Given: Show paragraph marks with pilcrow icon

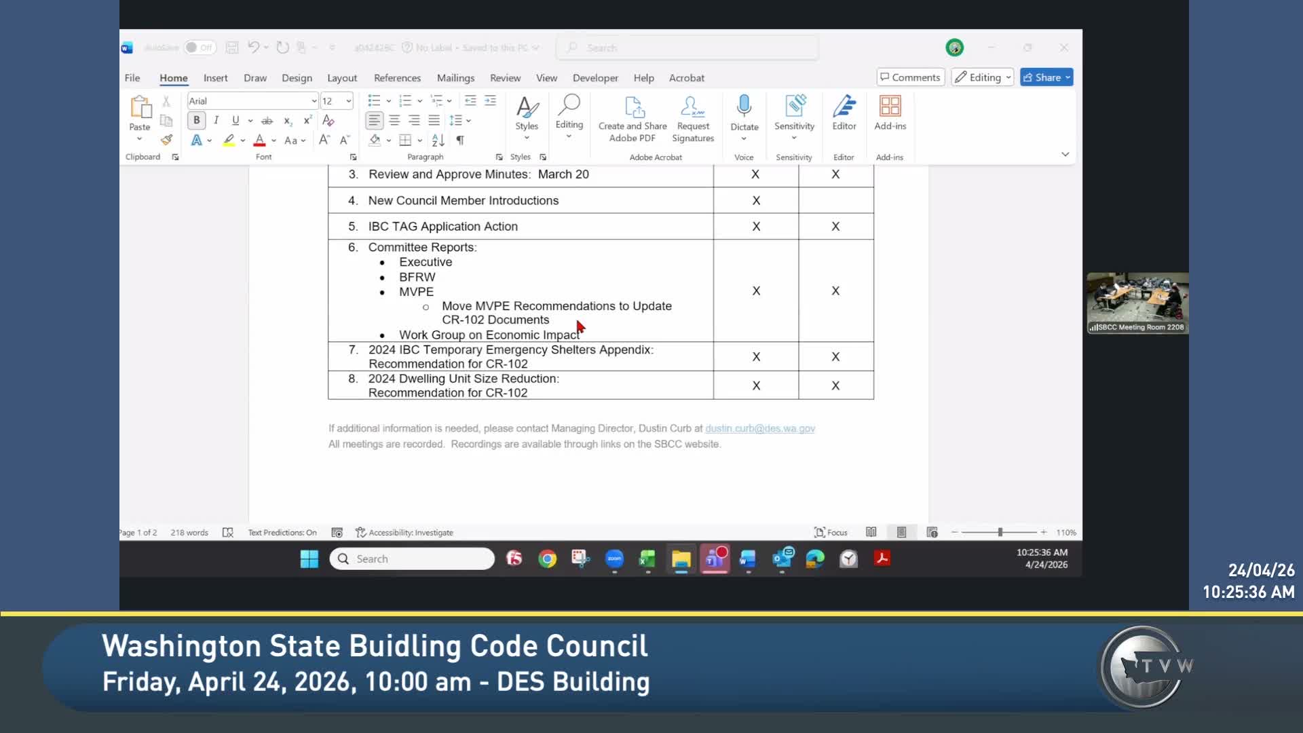Looking at the screenshot, I should [x=460, y=140].
